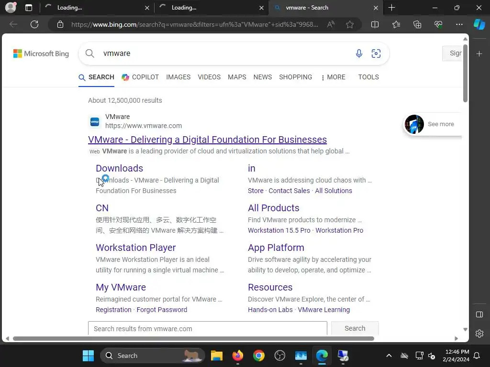This screenshot has height=367, width=490.
Task: Open VMware Digital Foundation result title
Action: pyautogui.click(x=207, y=140)
